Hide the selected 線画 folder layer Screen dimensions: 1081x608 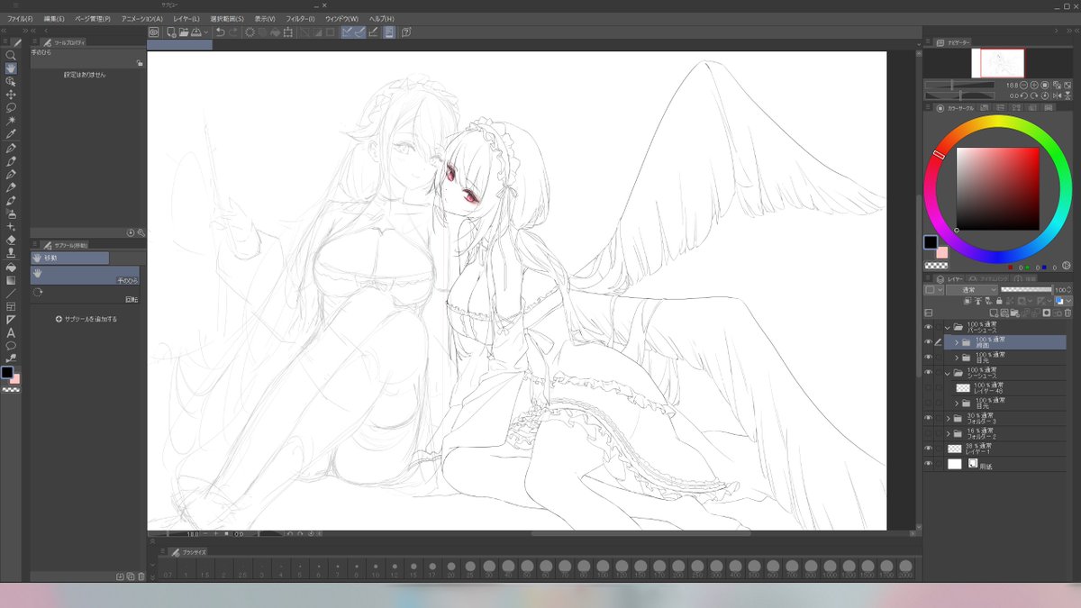coord(929,342)
